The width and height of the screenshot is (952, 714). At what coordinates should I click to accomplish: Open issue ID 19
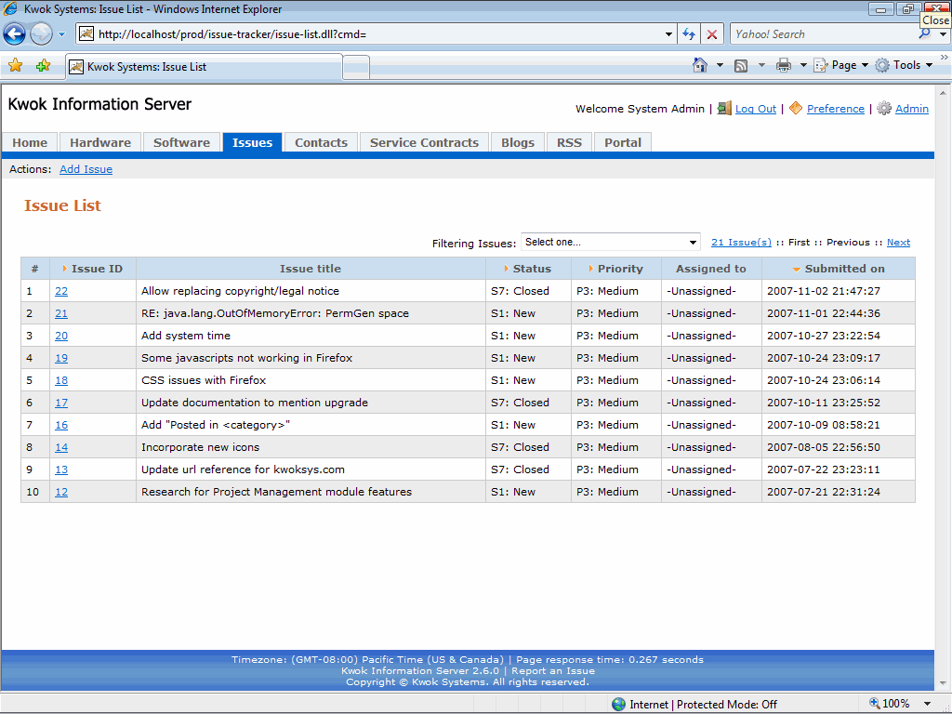coord(61,358)
